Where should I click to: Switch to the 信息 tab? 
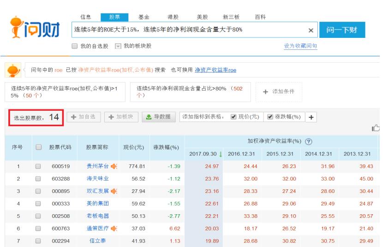click(x=85, y=17)
